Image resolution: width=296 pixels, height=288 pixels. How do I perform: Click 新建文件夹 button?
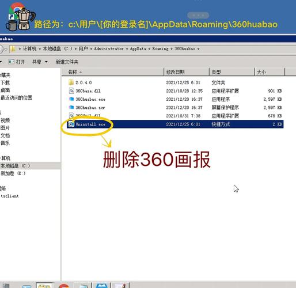(x=67, y=62)
